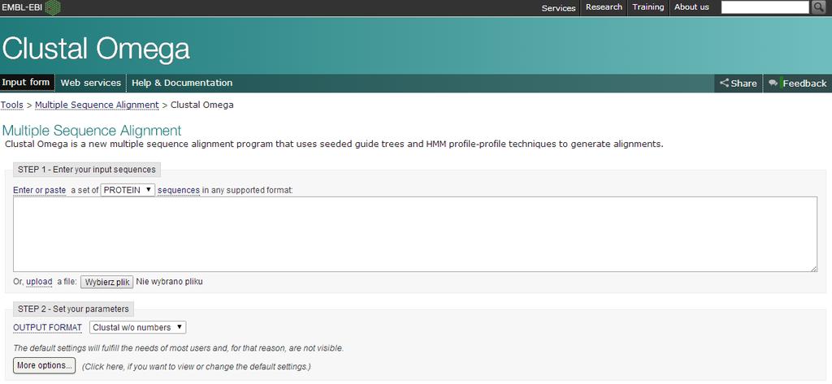Switch to the Web services tab
Viewport: 832px width, 384px height.
[91, 84]
